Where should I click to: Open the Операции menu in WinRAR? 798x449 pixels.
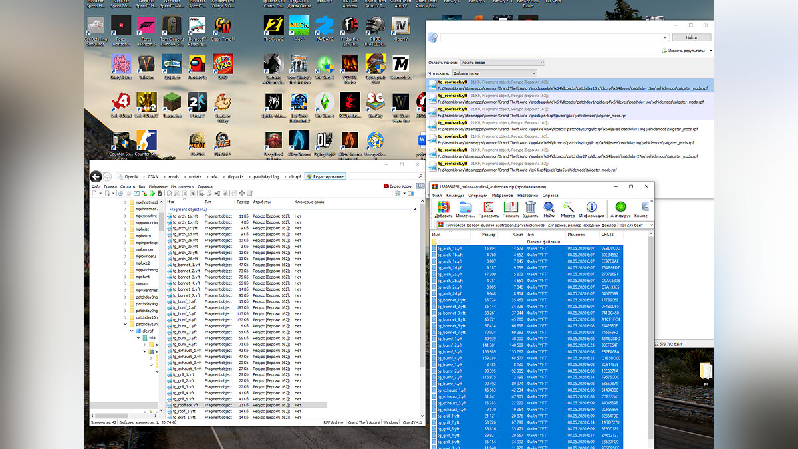pos(477,196)
